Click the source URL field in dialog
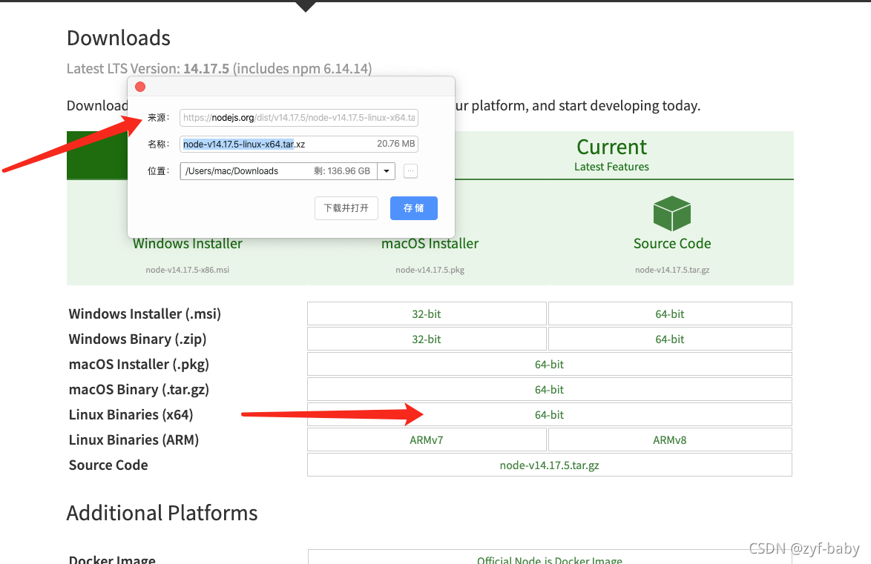 [x=299, y=118]
